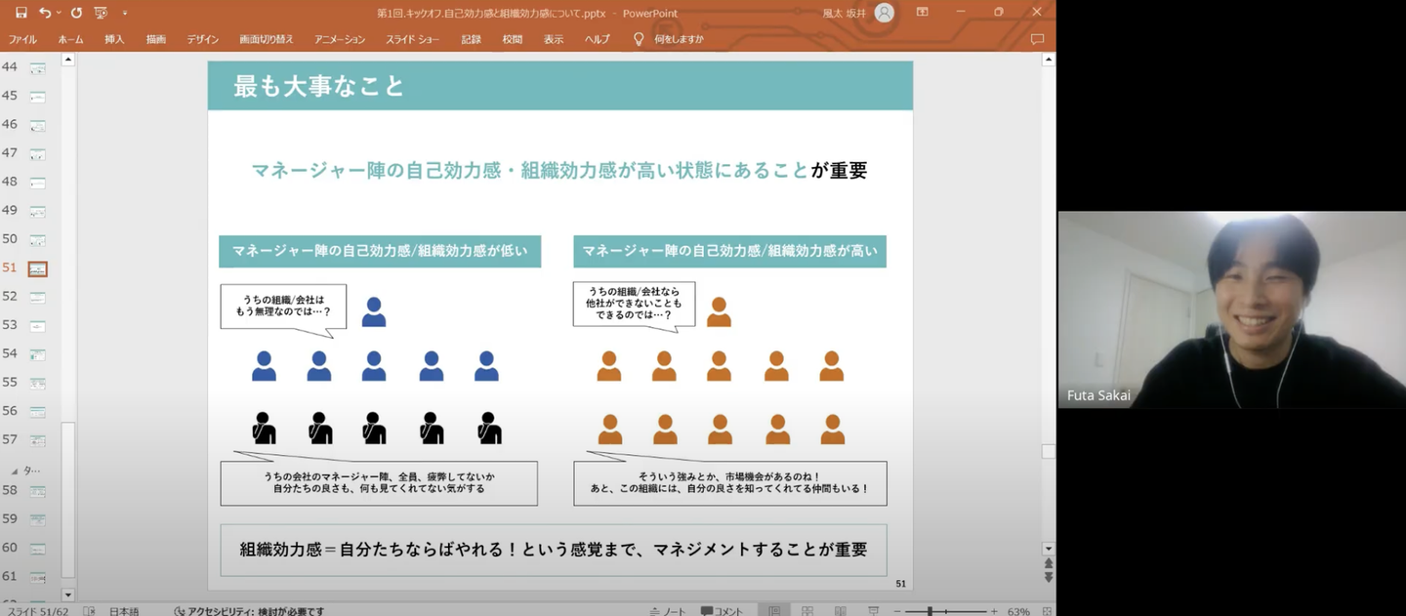Click the アクセシビリティ status bar button

tap(249, 611)
